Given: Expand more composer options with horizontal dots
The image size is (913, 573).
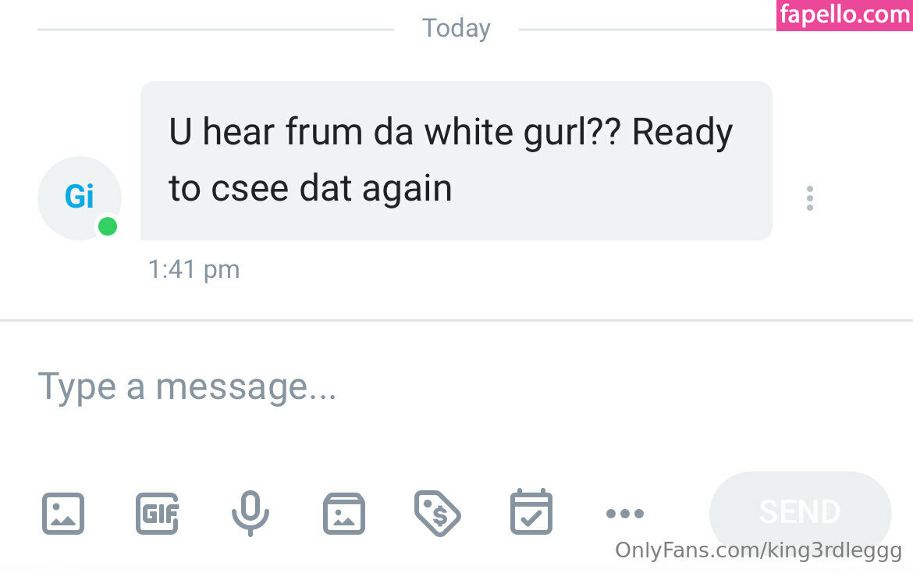Looking at the screenshot, I should (625, 513).
